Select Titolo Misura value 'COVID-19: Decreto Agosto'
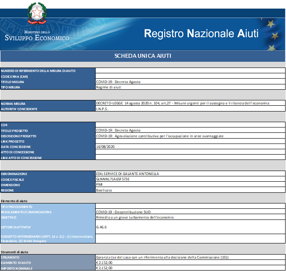 point(190,81)
